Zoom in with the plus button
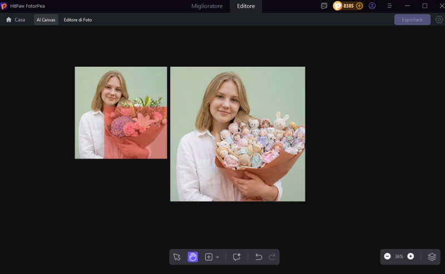Image resolution: width=445 pixels, height=274 pixels. click(x=411, y=256)
